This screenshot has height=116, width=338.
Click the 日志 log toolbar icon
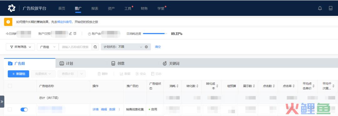153,74
